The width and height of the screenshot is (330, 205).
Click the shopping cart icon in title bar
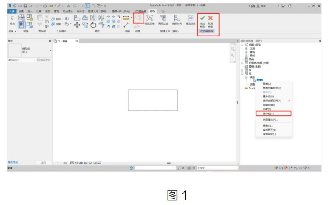pos(283,6)
